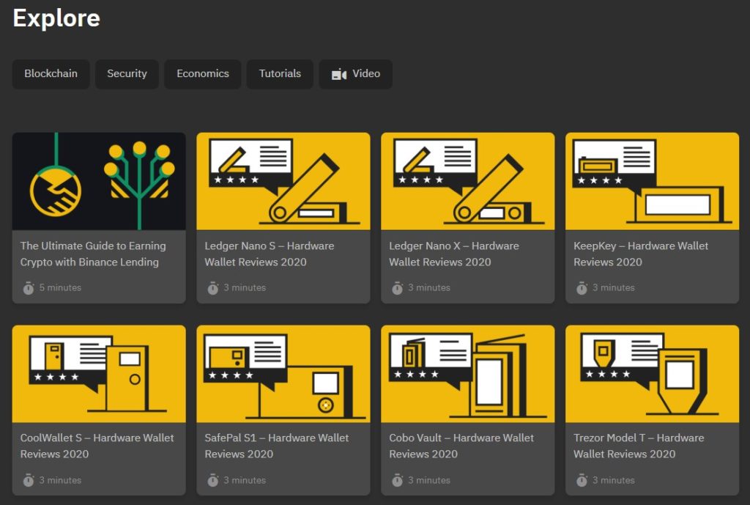Open the KeepKey review thumbnail image

pyautogui.click(x=653, y=182)
